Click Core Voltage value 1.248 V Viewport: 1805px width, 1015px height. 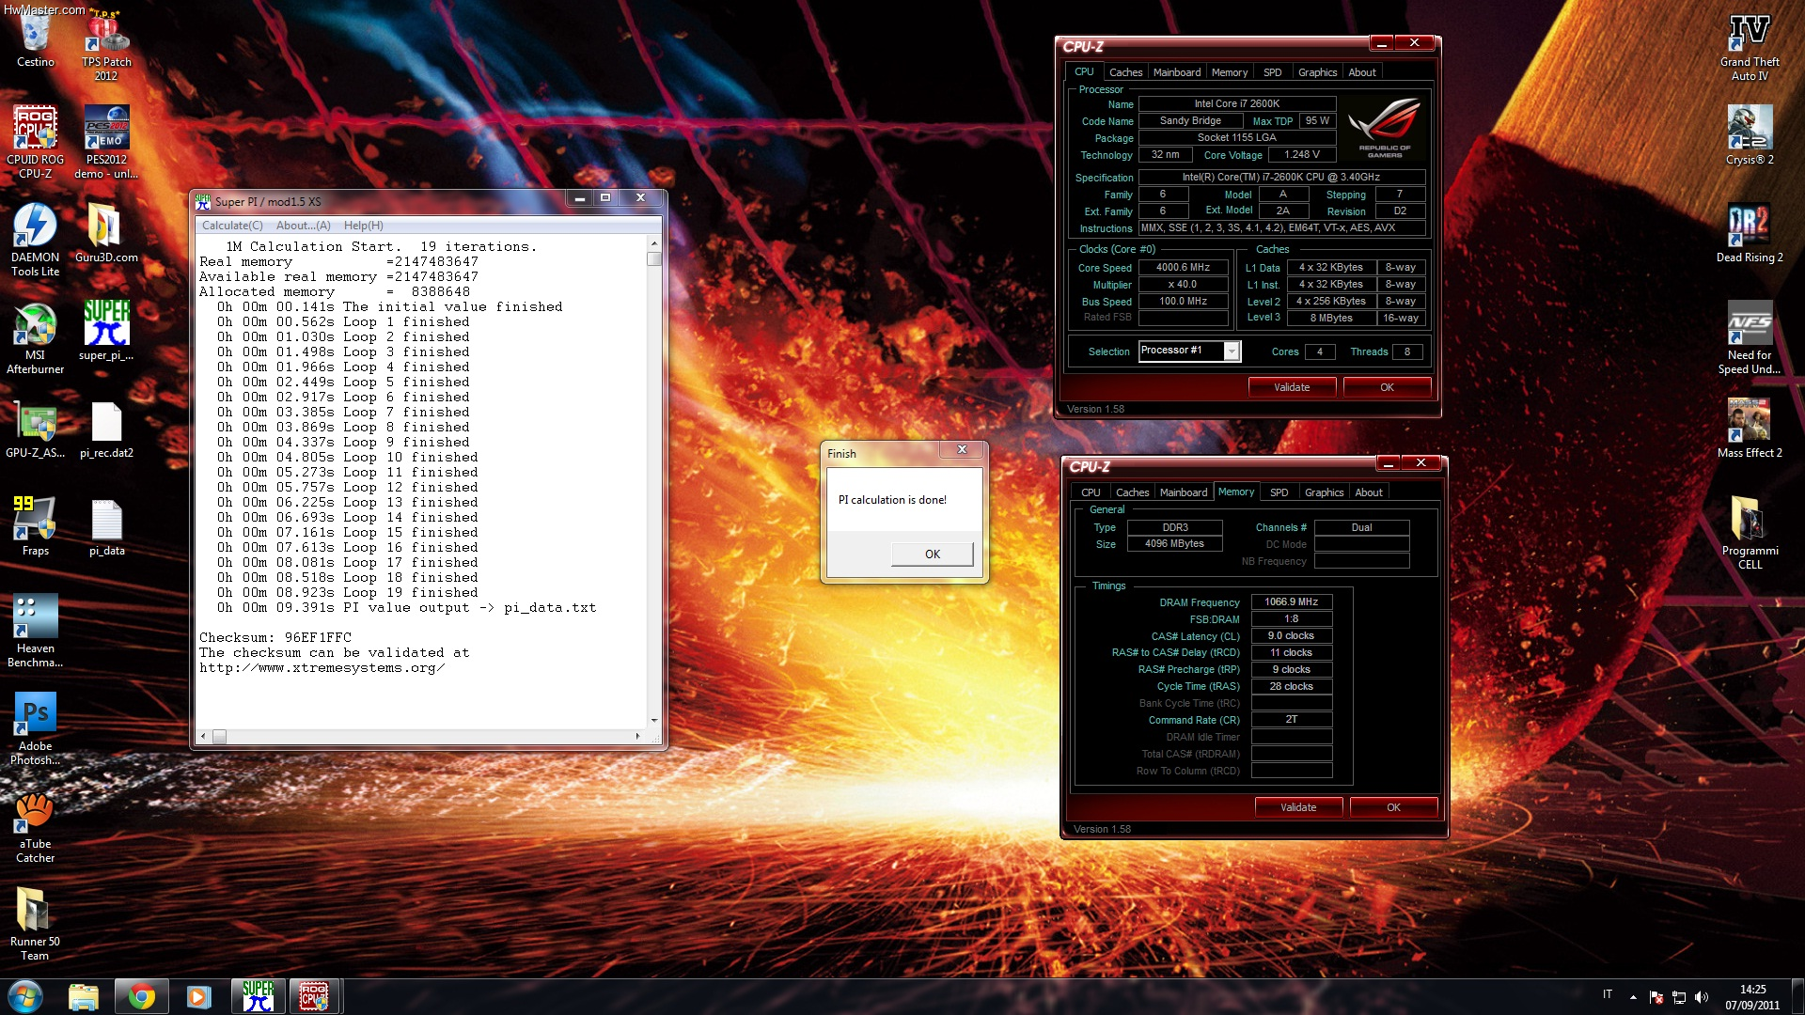tap(1302, 155)
